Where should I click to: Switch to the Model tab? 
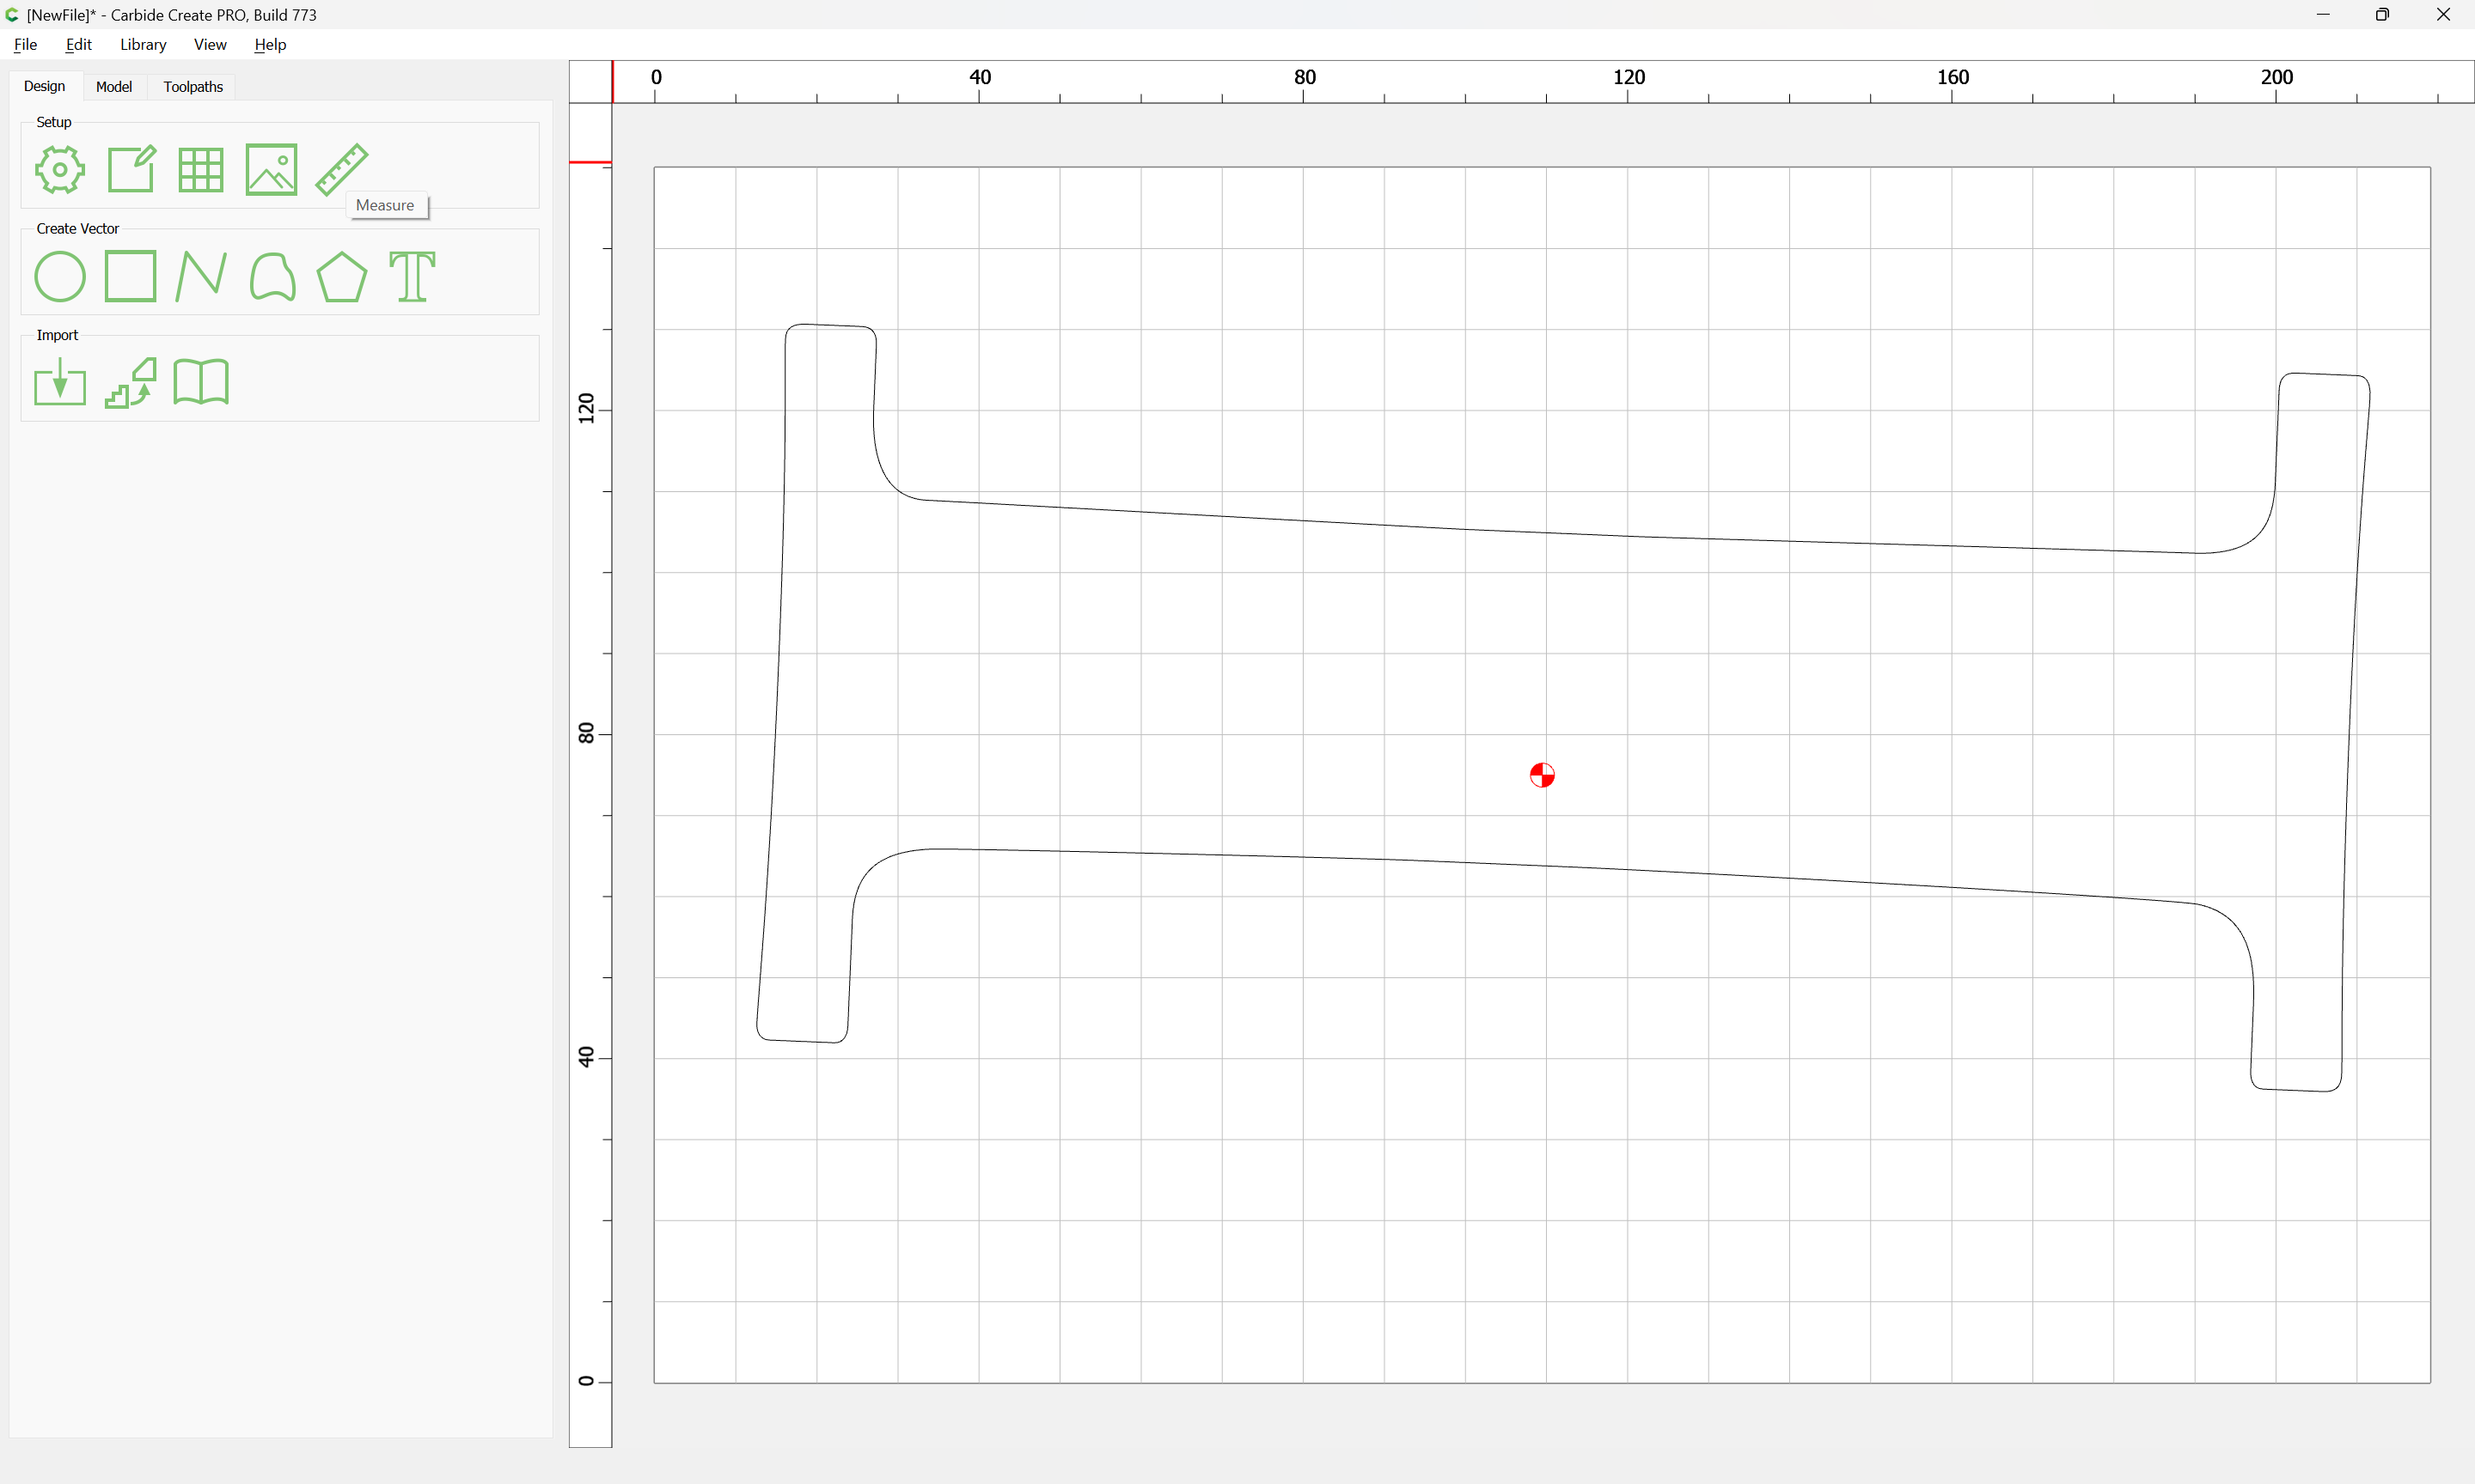click(x=114, y=87)
